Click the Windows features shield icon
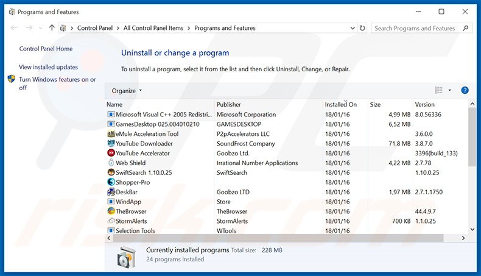Screen dimensions: 481x276 (12, 79)
